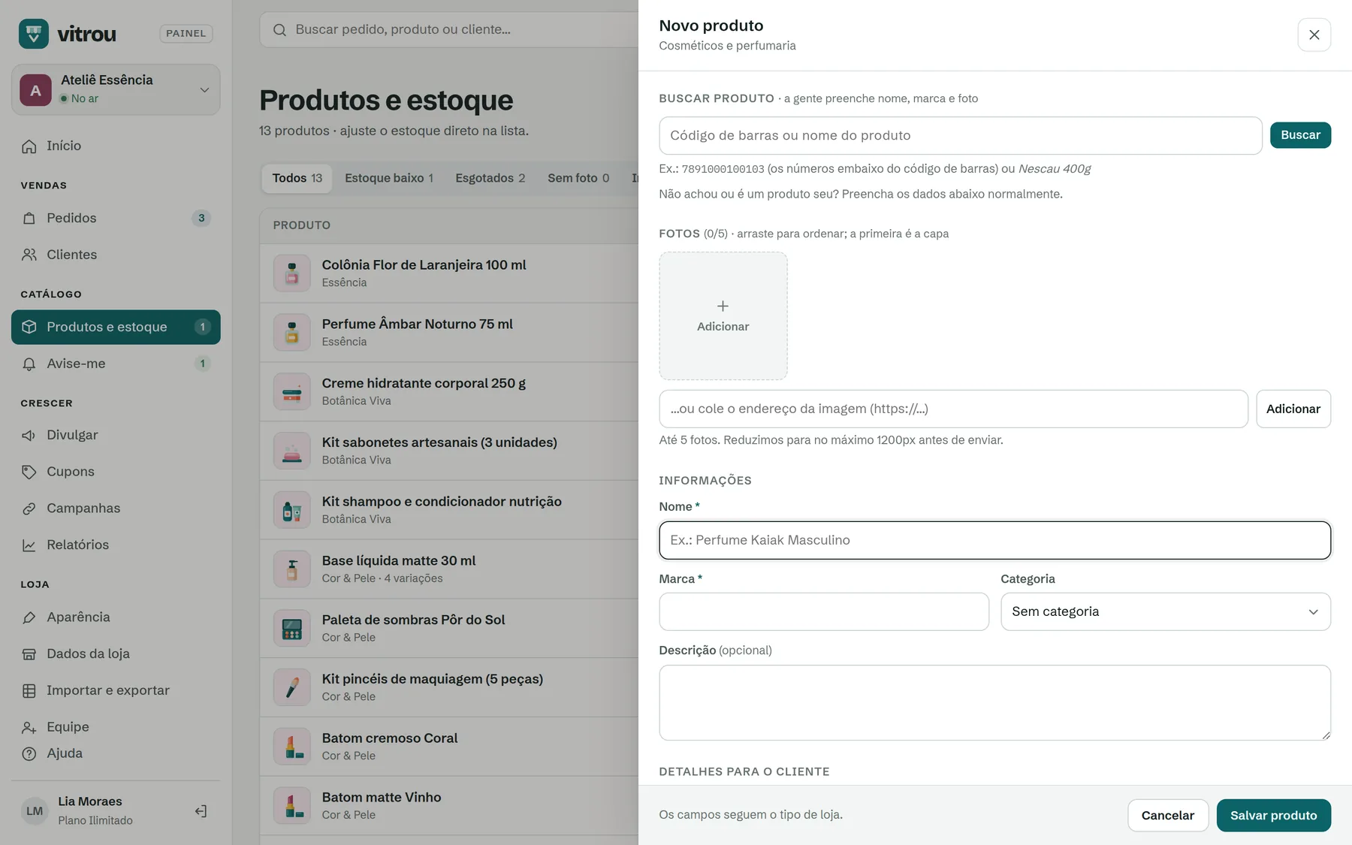
Task: Open Aparência brush icon
Action: point(29,618)
